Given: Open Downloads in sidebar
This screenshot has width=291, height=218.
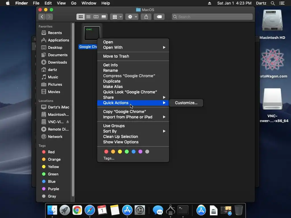Looking at the screenshot, I should [x=54, y=62].
